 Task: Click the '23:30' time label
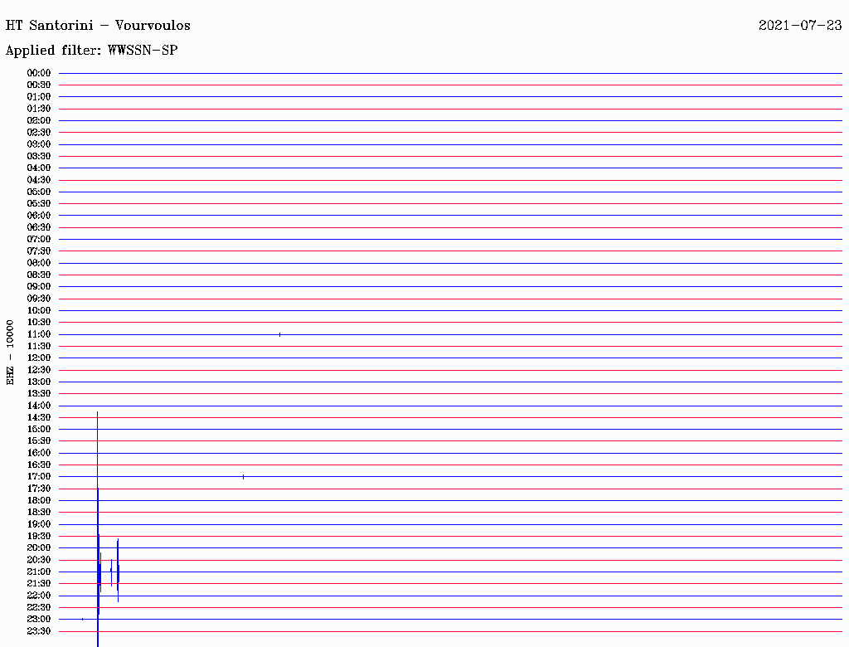(39, 631)
